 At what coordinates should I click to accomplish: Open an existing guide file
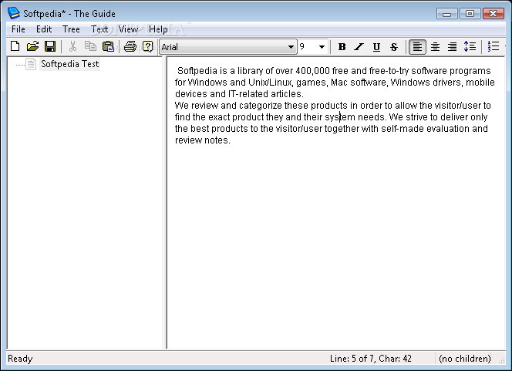pos(32,46)
